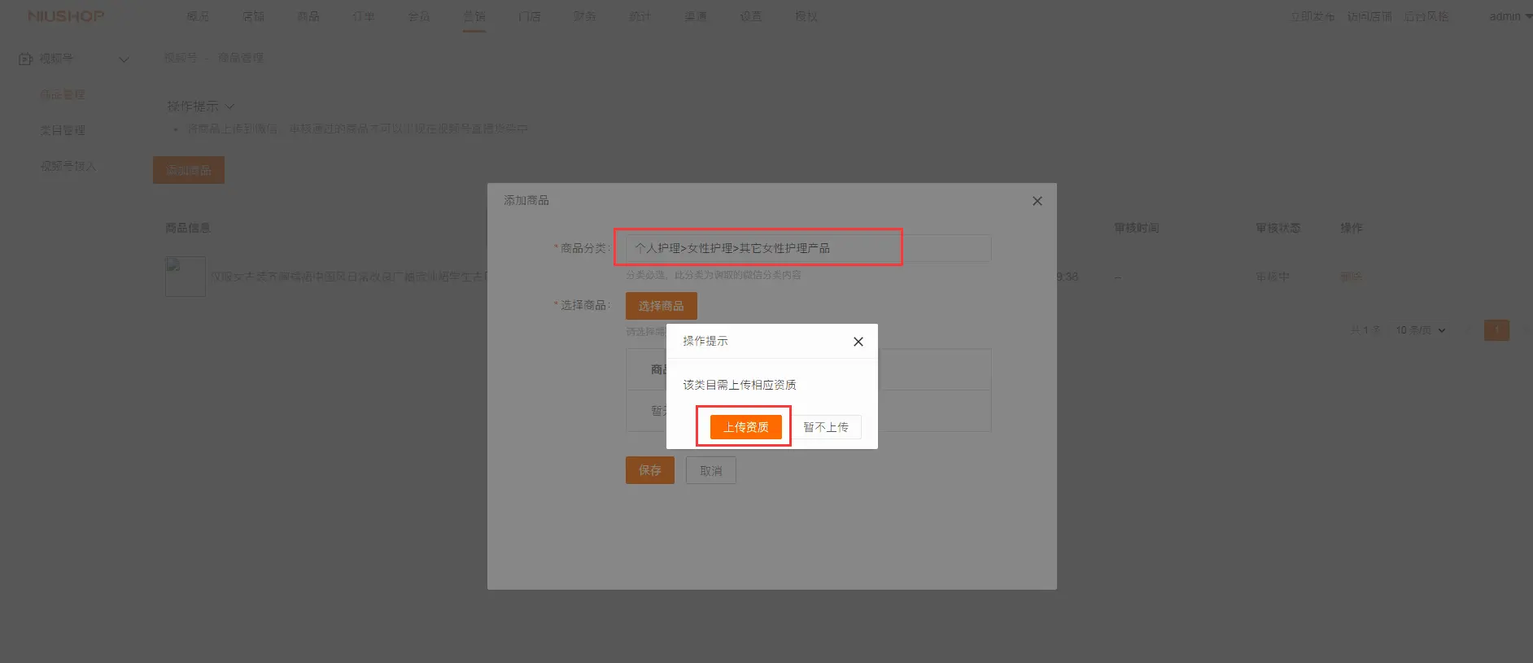The height and width of the screenshot is (663, 1533).
Task: Click the 访问店铺 link
Action: (1369, 16)
